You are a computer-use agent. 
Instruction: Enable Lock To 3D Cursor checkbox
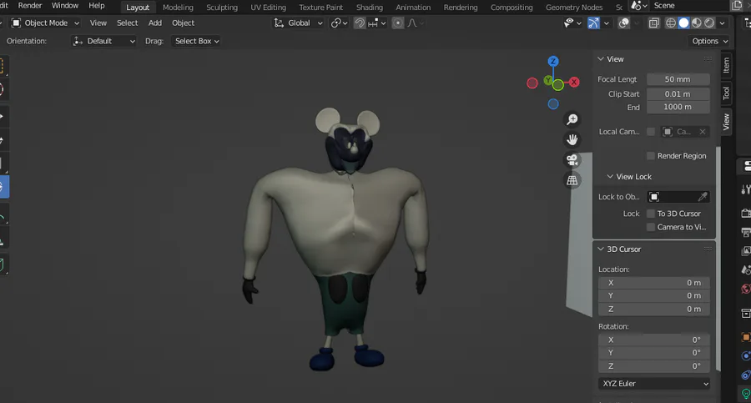click(x=650, y=214)
